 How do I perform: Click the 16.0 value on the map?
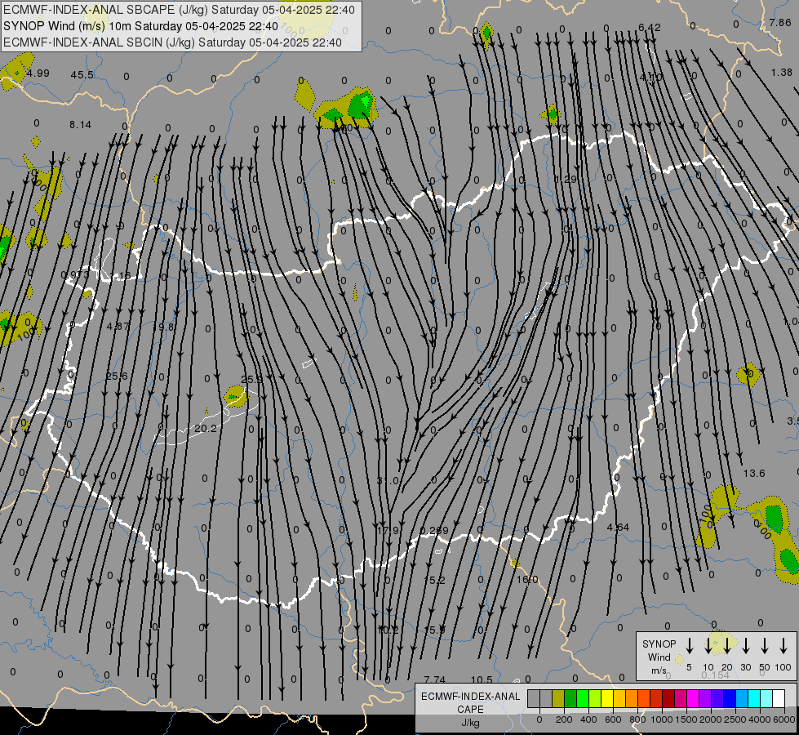click(527, 580)
